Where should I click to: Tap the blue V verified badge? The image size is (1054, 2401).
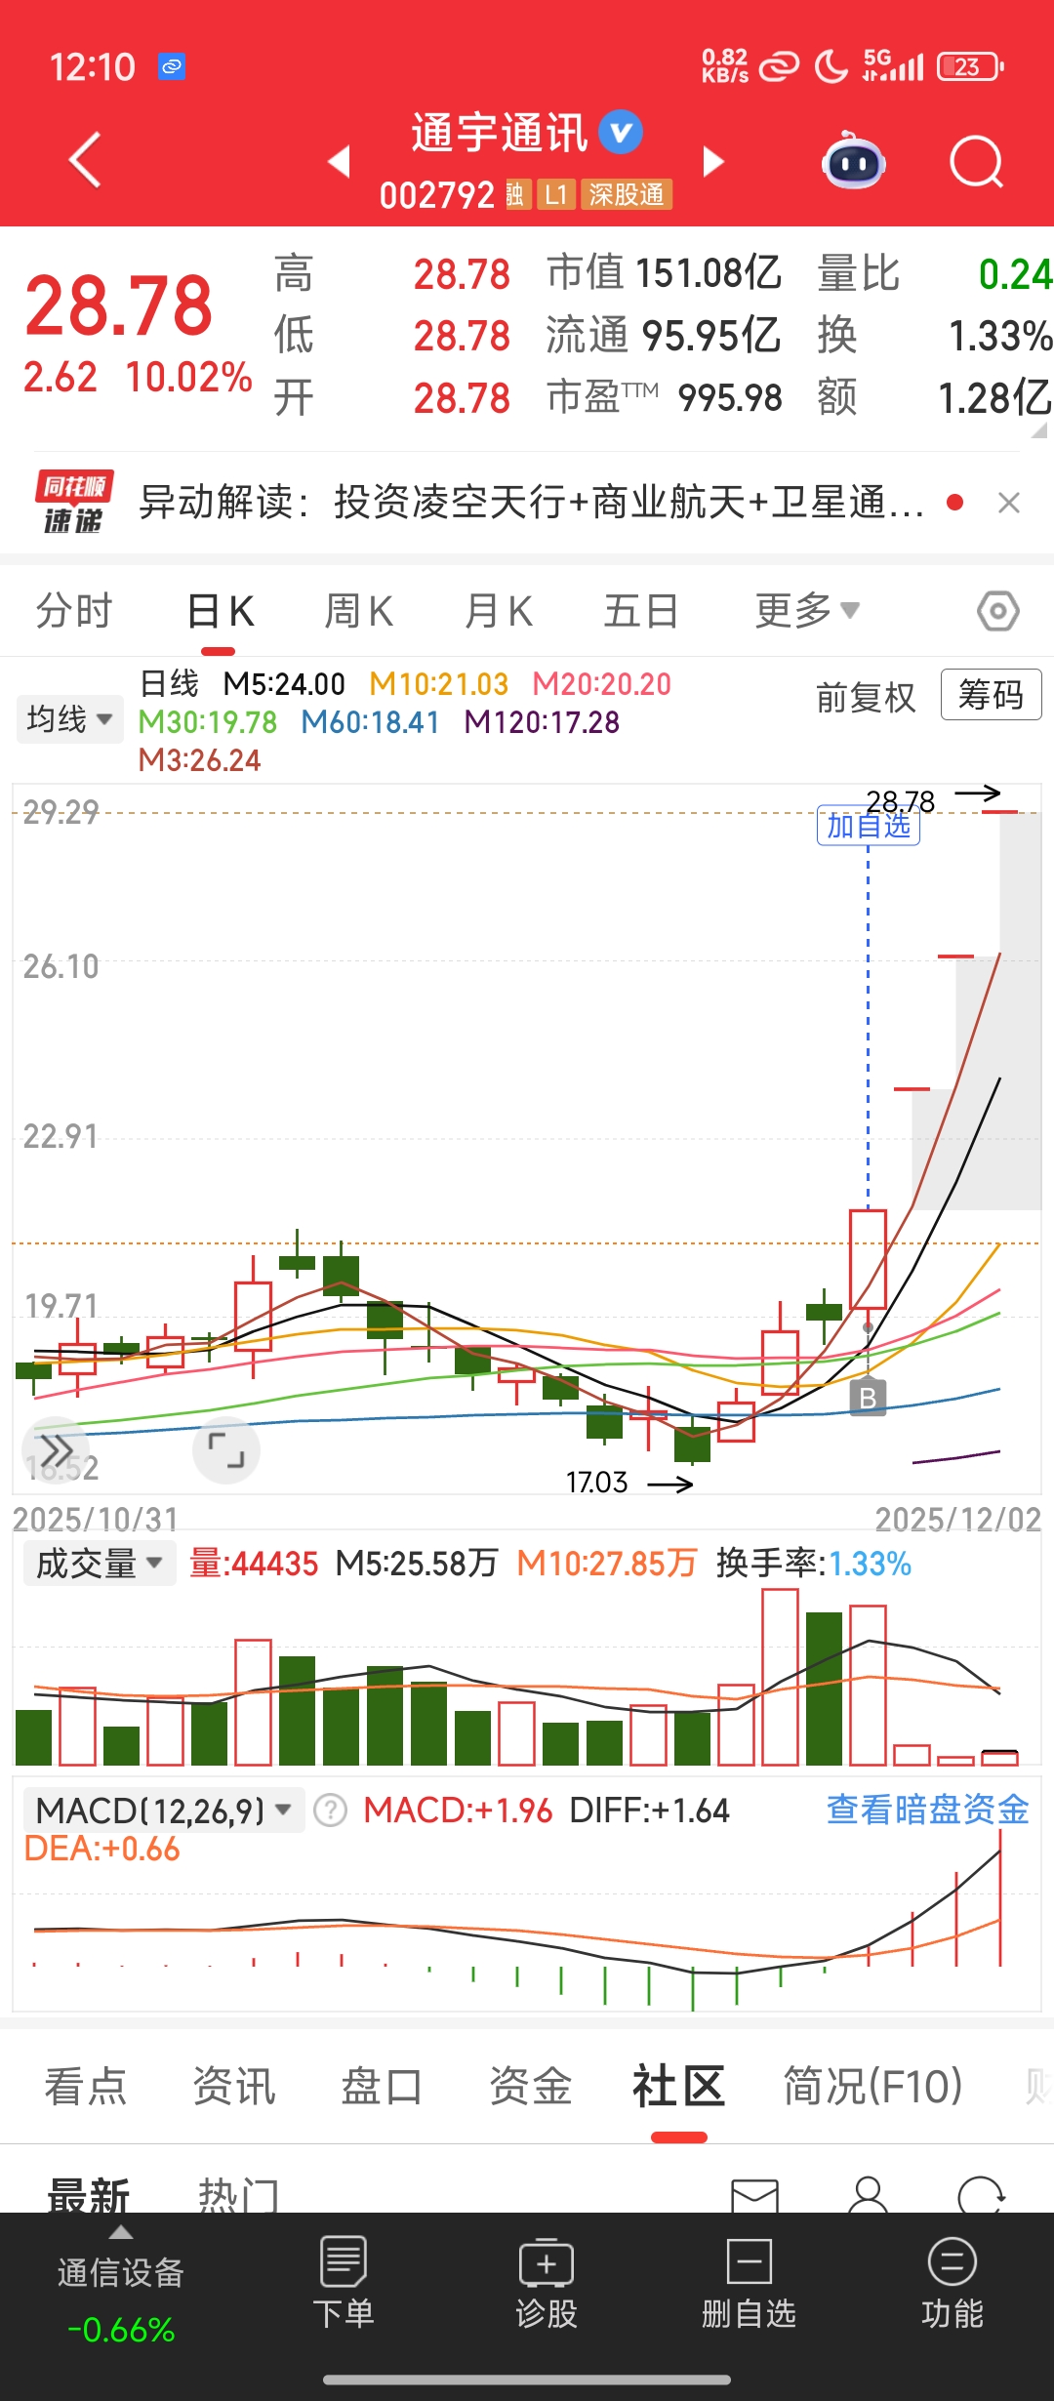point(621,132)
